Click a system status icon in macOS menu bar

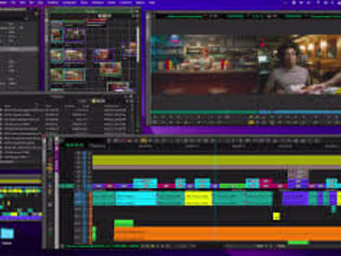pyautogui.click(x=294, y=3)
